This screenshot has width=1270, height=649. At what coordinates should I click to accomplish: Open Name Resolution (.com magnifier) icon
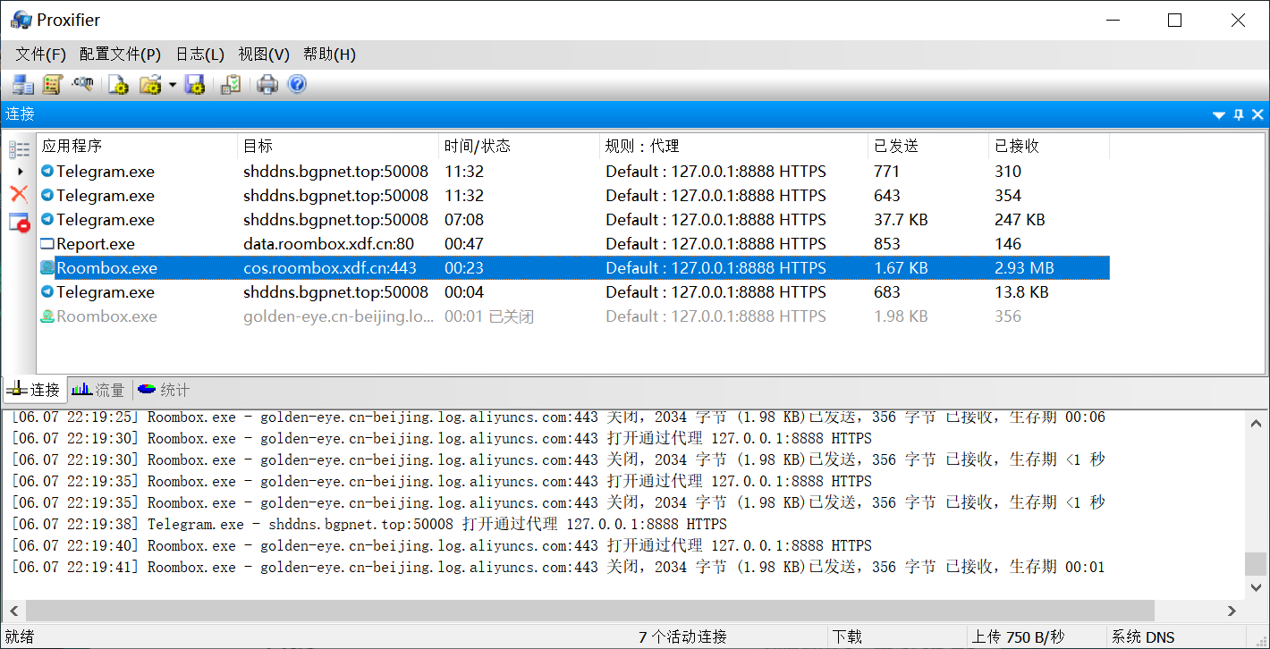tap(83, 85)
